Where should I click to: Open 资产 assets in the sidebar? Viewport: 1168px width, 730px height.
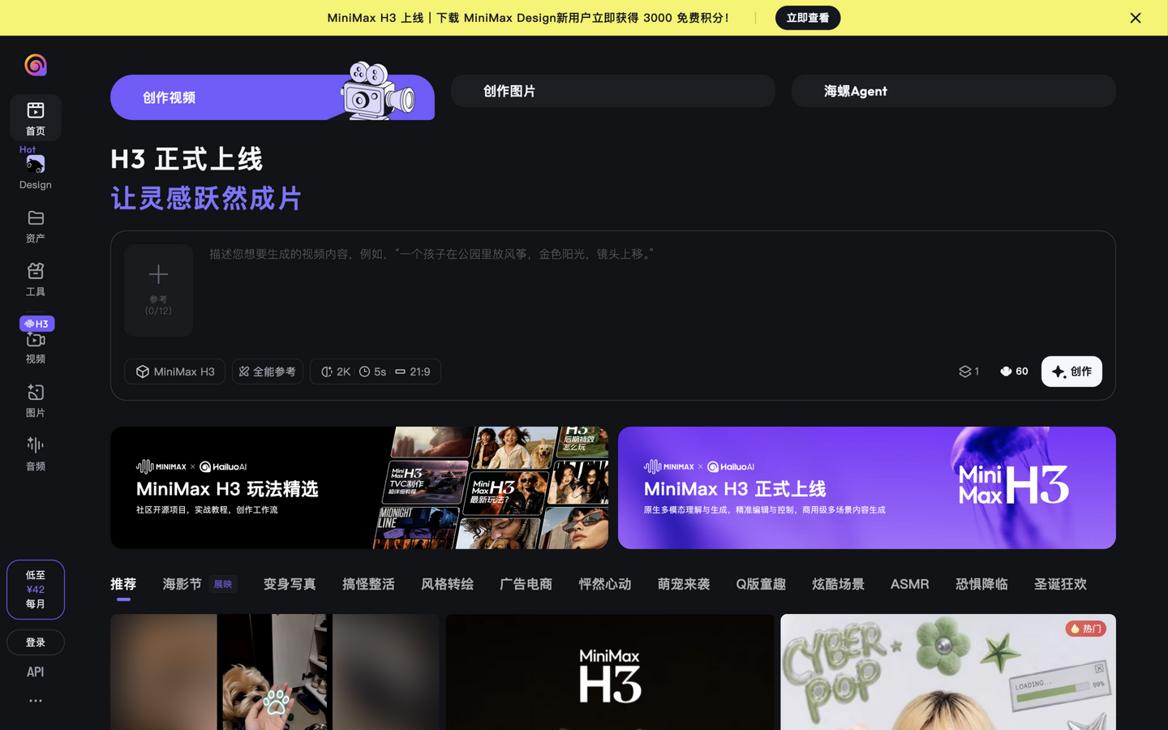(36, 226)
